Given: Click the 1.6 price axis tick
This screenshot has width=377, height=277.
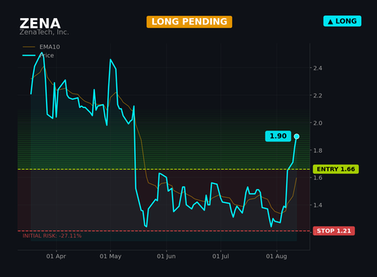Looking at the screenshot, I should (317, 177).
